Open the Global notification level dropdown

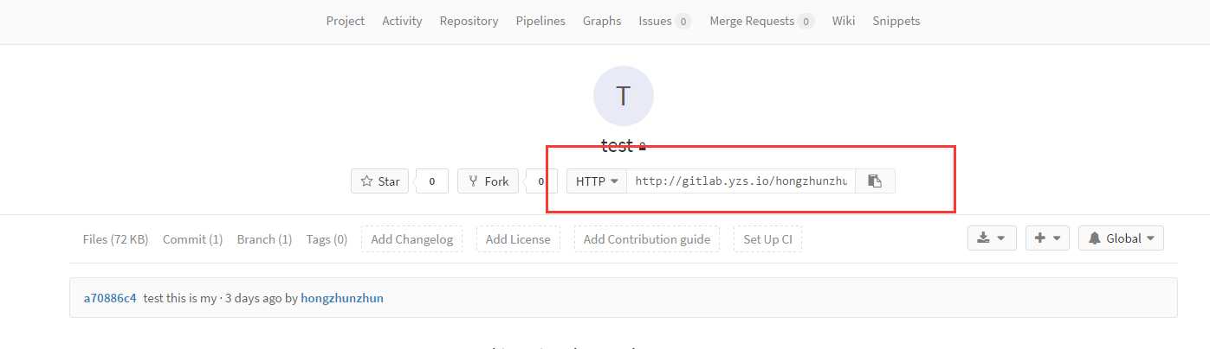pos(1121,238)
